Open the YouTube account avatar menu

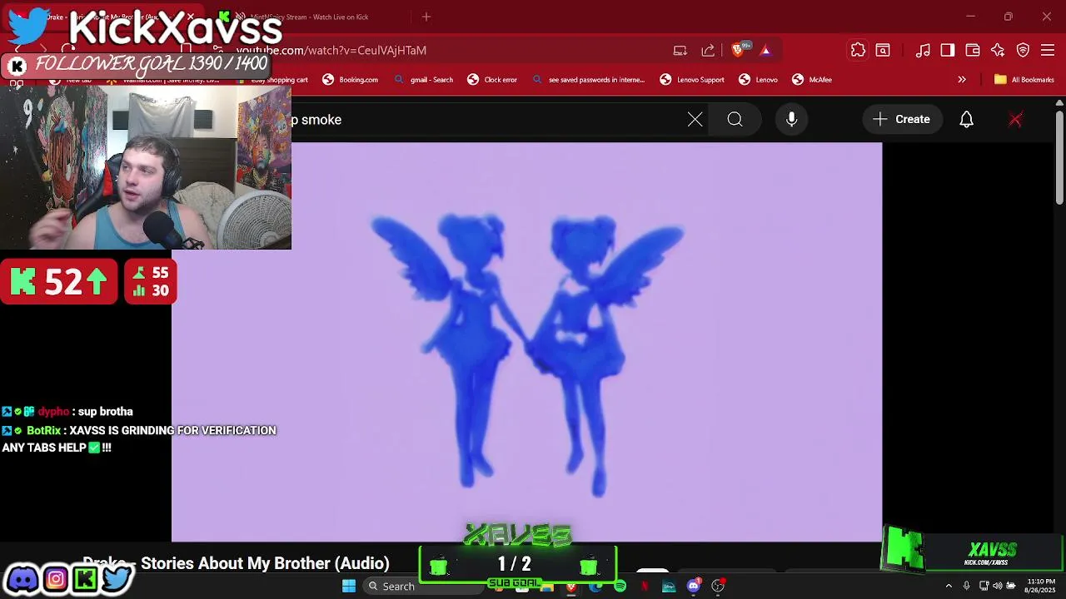(1015, 120)
